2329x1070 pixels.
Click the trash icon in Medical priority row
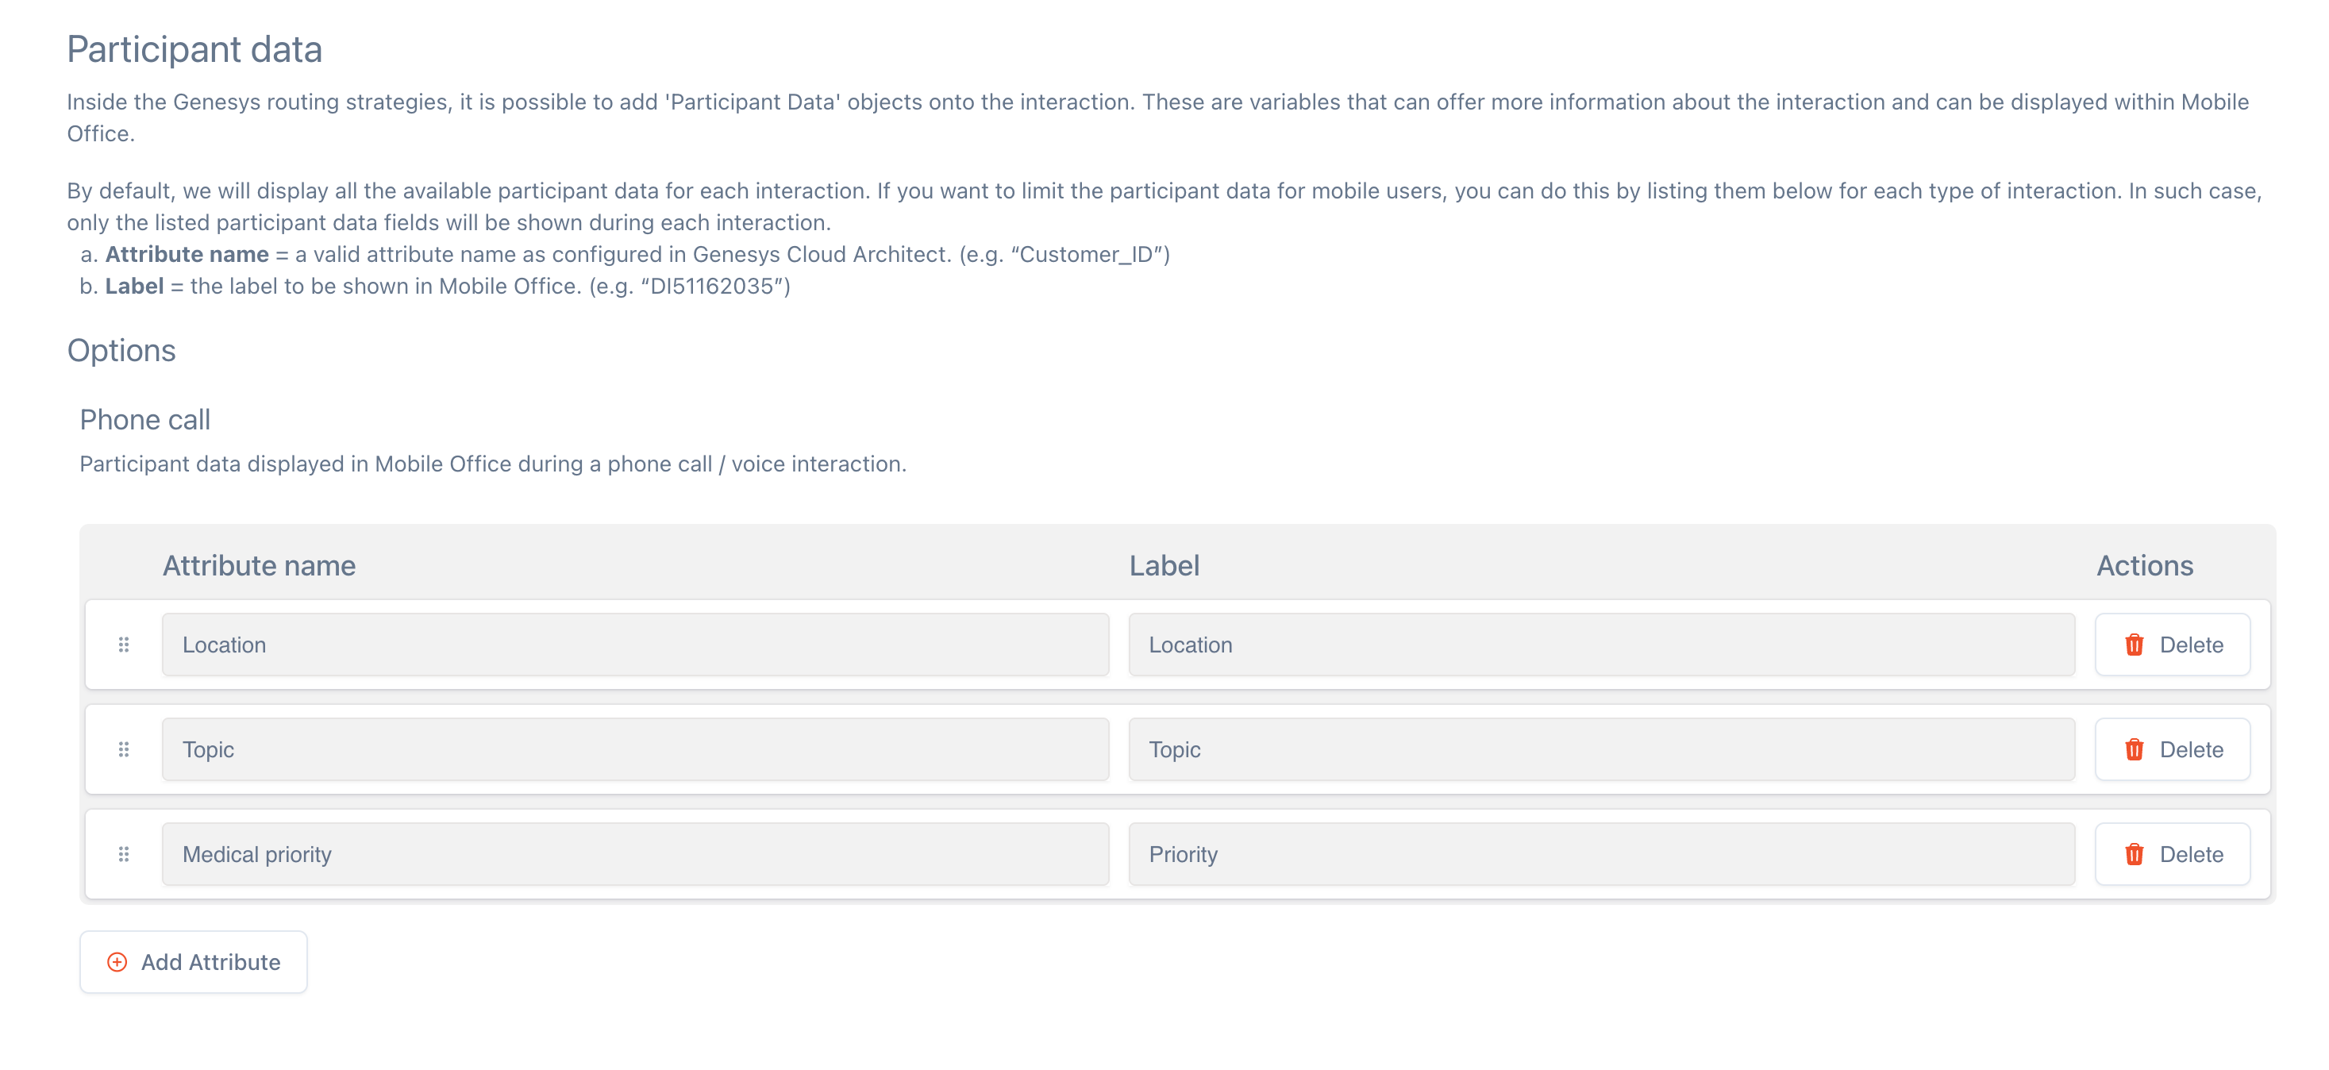tap(2134, 854)
